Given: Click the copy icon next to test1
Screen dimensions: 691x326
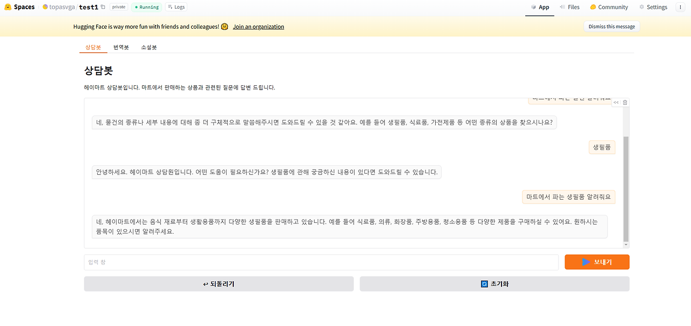Looking at the screenshot, I should pos(102,7).
